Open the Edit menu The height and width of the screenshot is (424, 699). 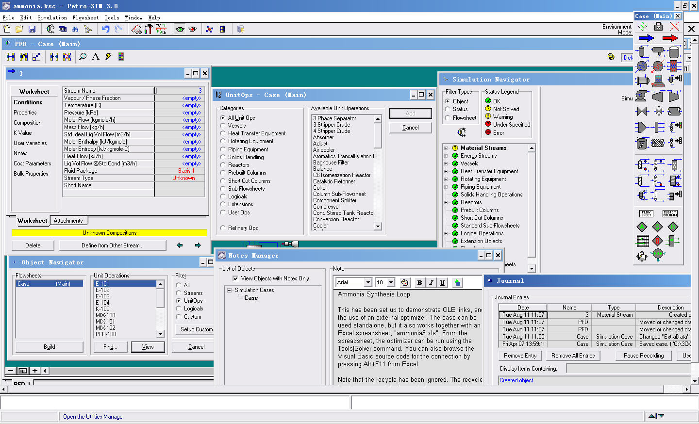[x=26, y=17]
